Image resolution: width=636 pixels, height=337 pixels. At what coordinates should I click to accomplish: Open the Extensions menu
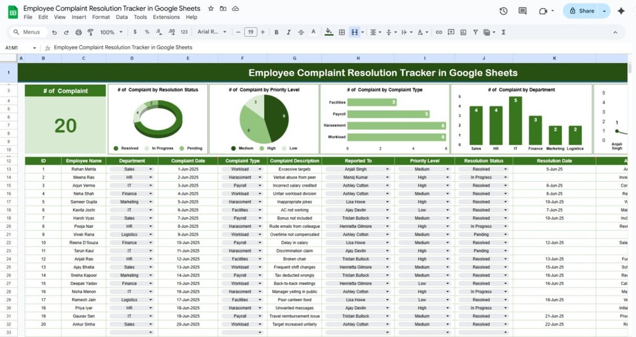pyautogui.click(x=166, y=17)
